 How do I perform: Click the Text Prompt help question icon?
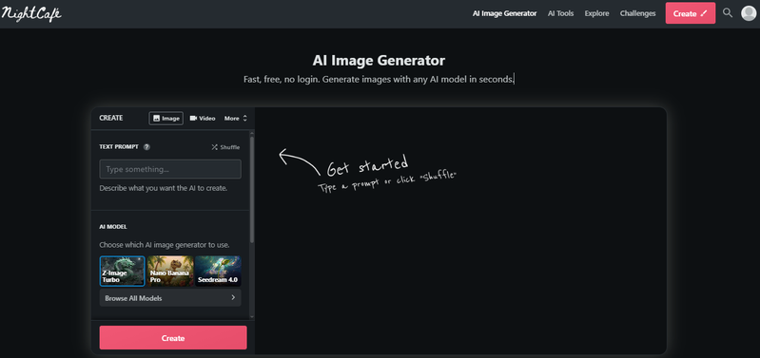pyautogui.click(x=146, y=147)
